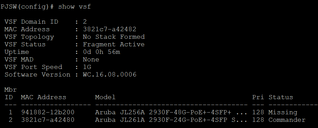Image resolution: width=318 pixels, height=128 pixels.
Task: Click the VSF Port Speed 1G value
Action: coord(87,67)
